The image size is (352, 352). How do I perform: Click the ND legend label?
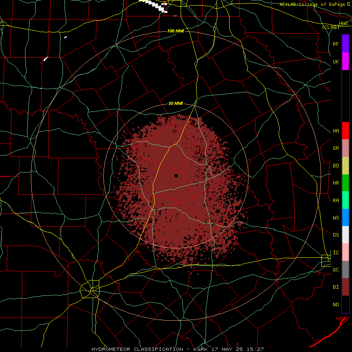coord(336,305)
